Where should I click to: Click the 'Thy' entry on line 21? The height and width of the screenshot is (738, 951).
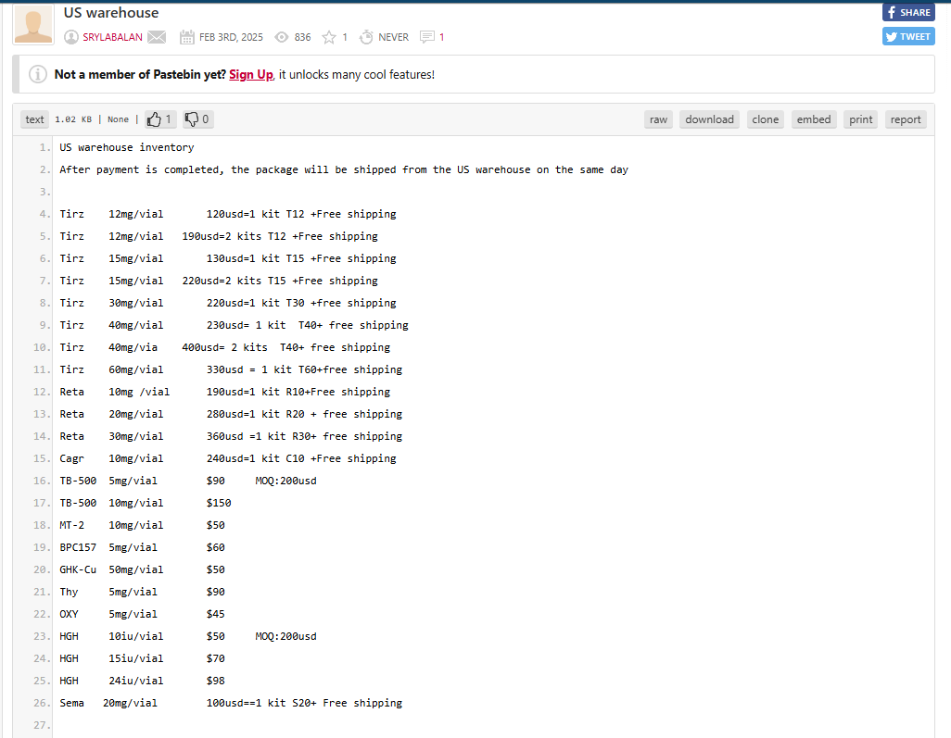pos(69,592)
